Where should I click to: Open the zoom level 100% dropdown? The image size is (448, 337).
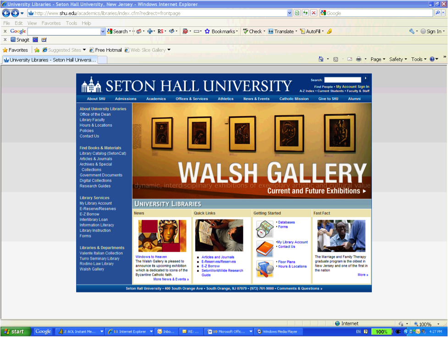438,324
